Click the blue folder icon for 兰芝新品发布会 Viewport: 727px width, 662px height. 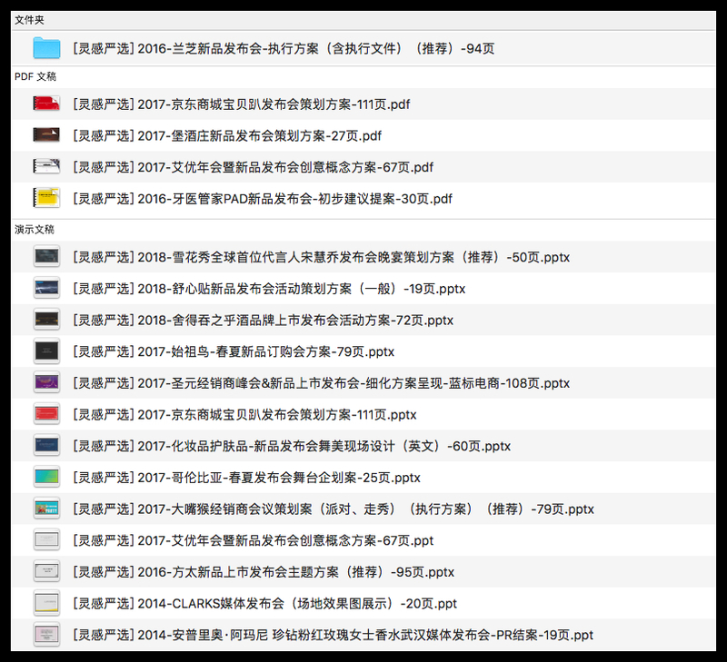coord(46,48)
